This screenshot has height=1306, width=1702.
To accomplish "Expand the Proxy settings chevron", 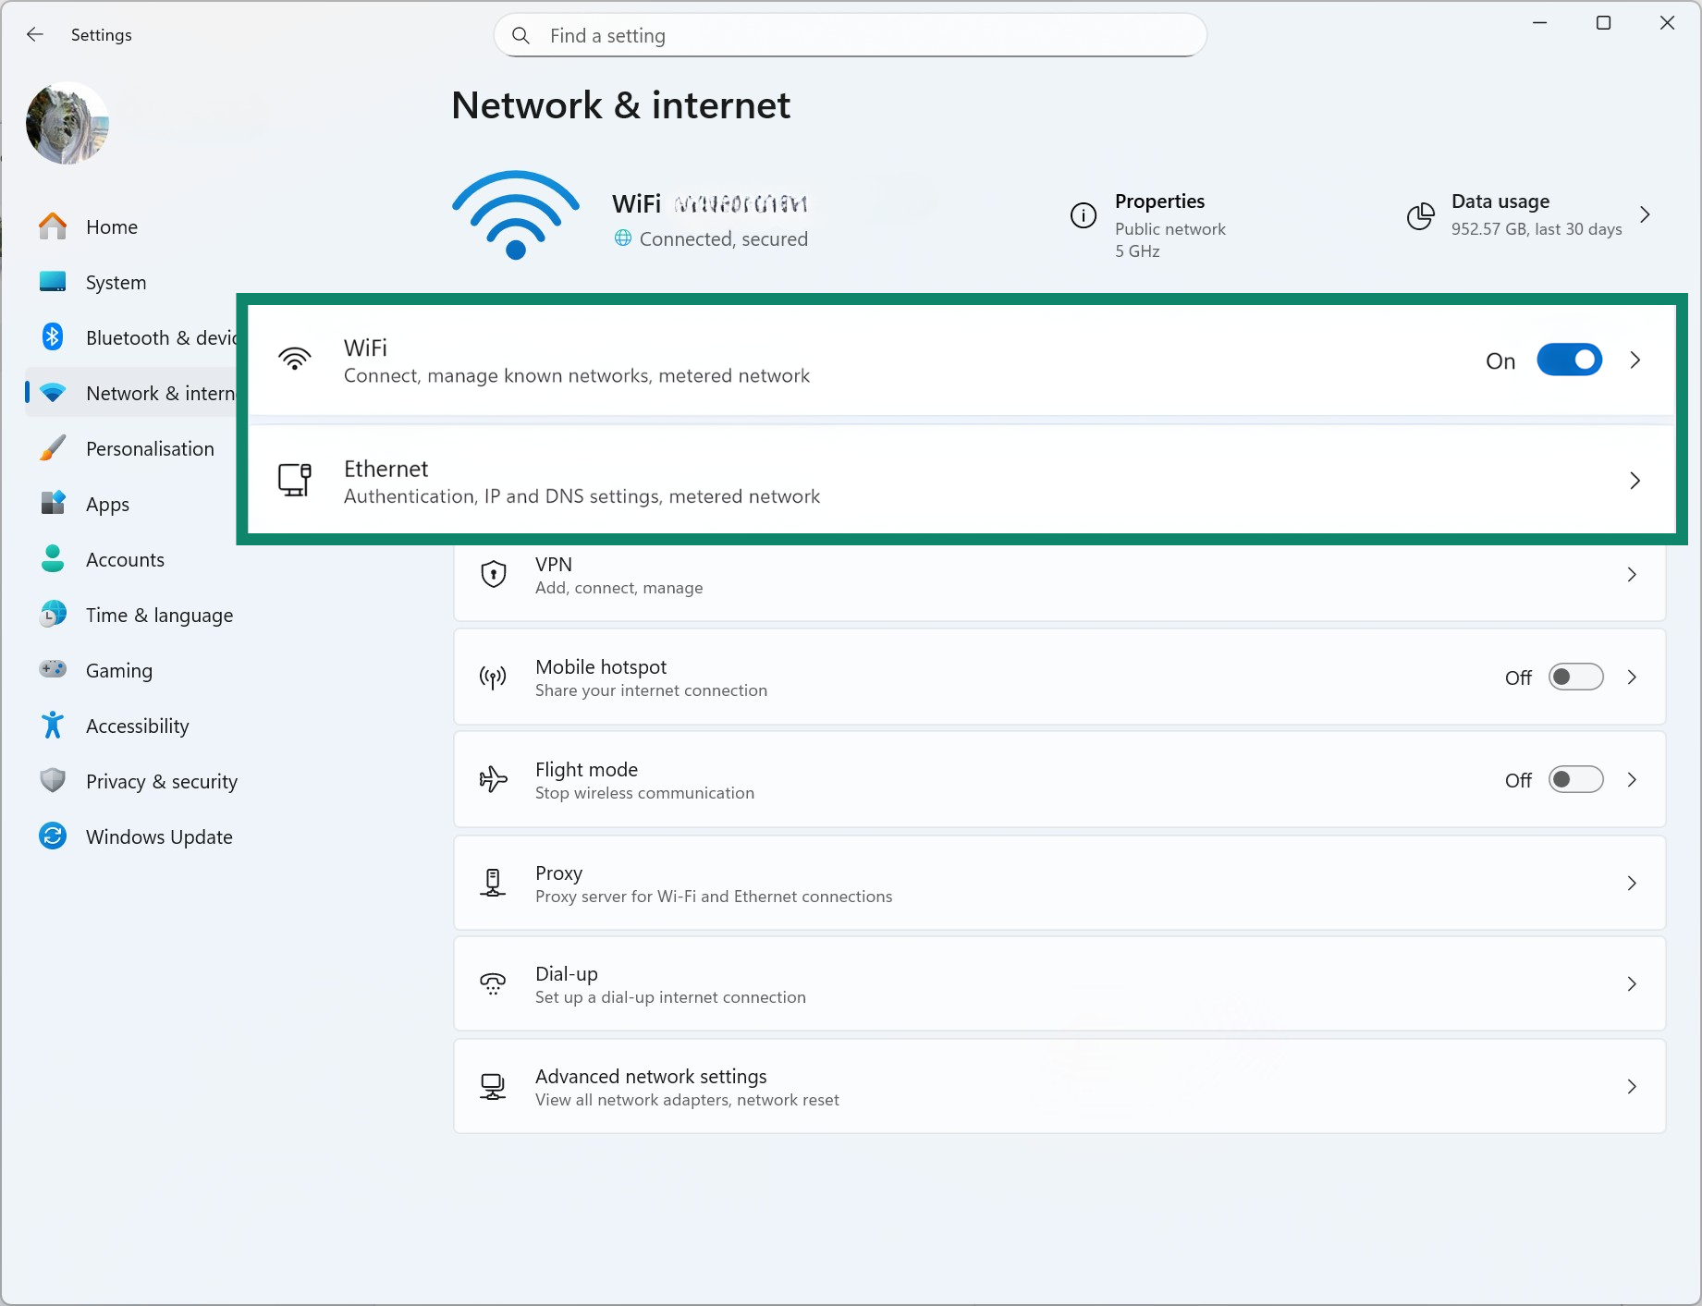I will click(1632, 883).
